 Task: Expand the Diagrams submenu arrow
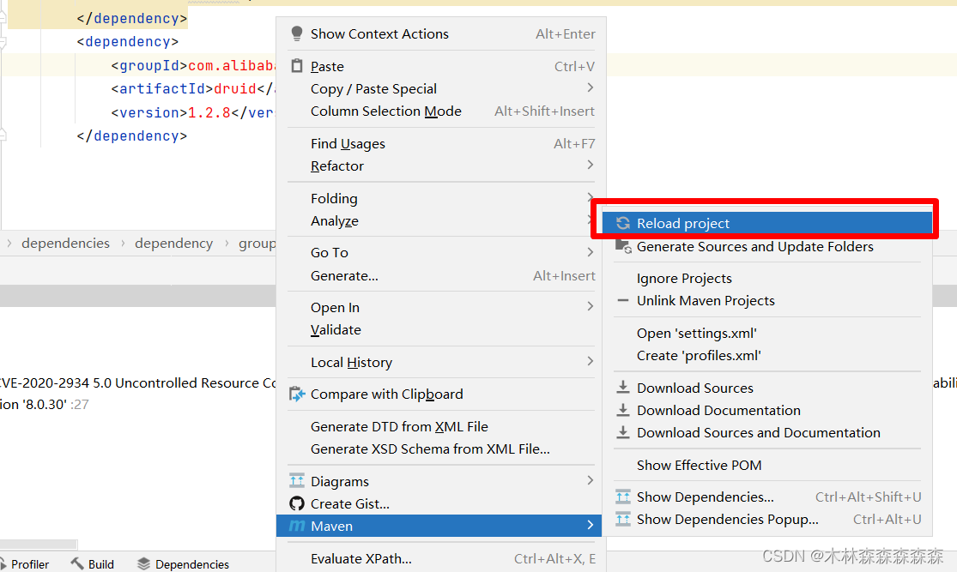point(590,480)
